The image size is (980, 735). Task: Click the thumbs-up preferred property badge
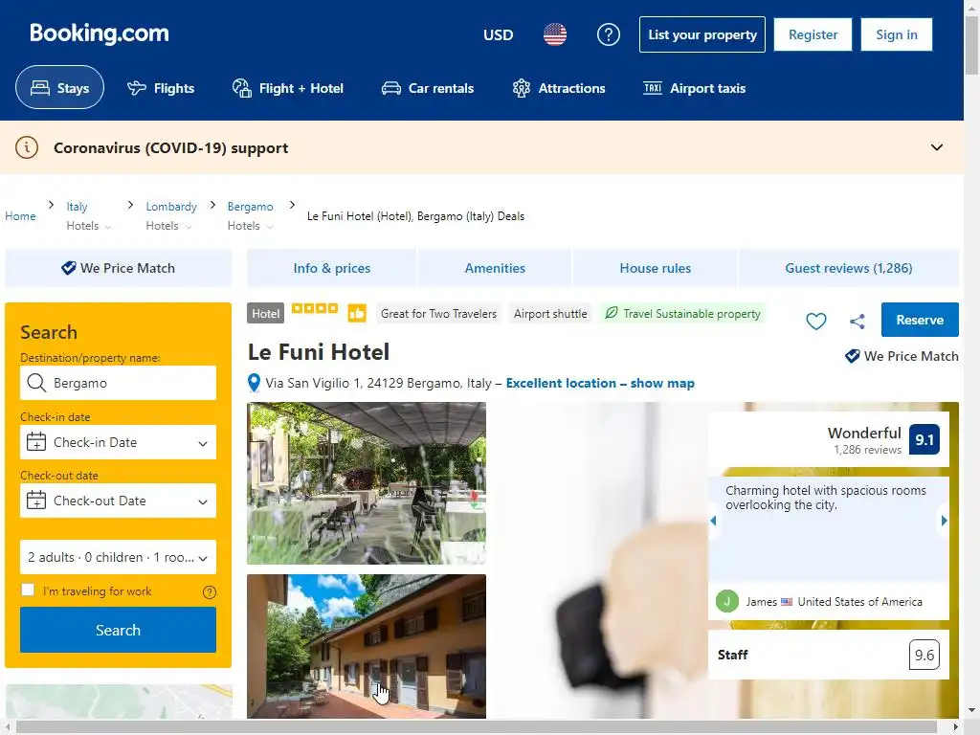click(x=357, y=313)
